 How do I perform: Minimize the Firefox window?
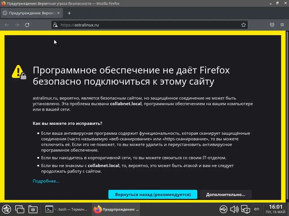pyautogui.click(x=271, y=3)
